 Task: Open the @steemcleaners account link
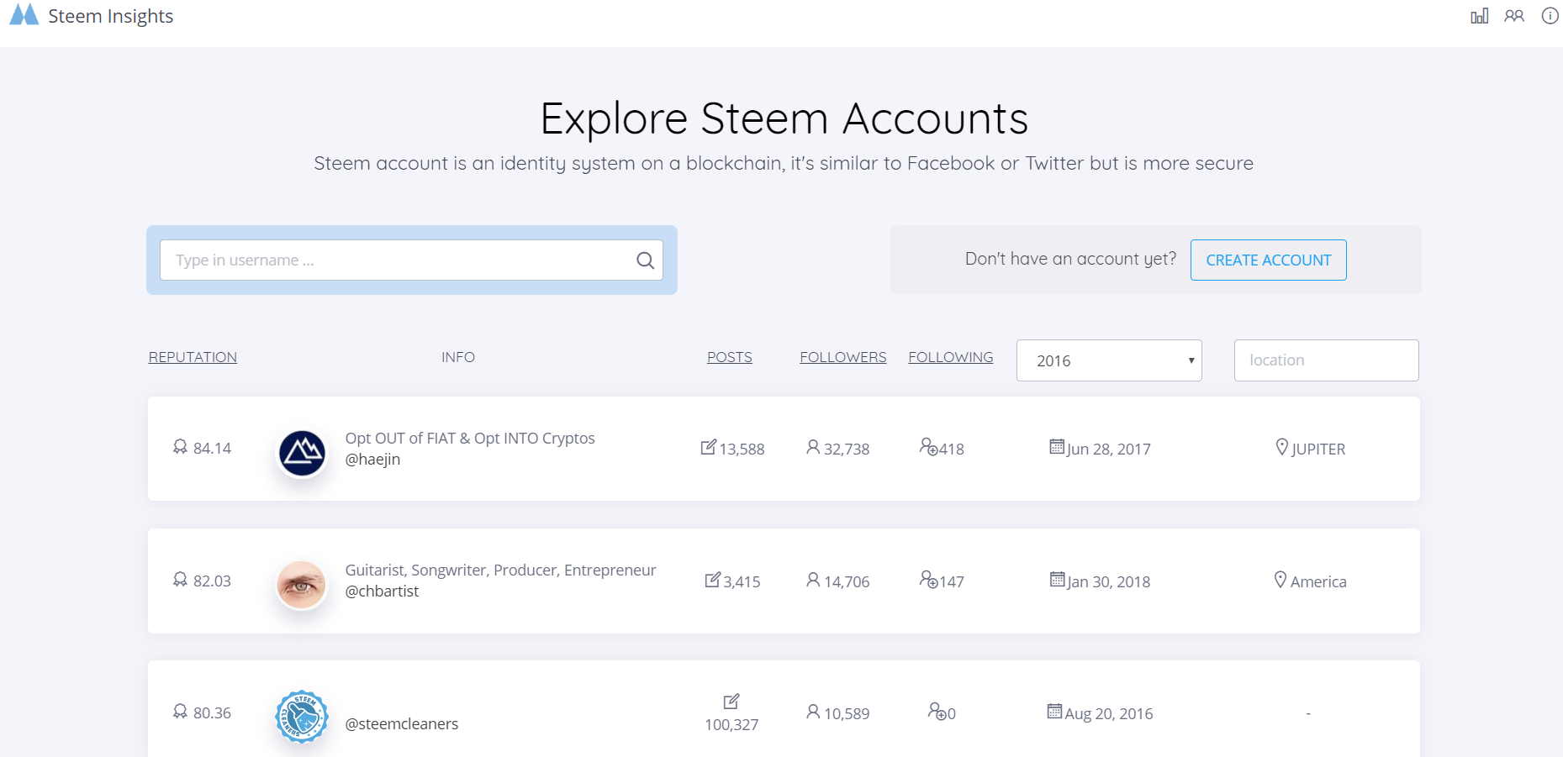point(401,724)
